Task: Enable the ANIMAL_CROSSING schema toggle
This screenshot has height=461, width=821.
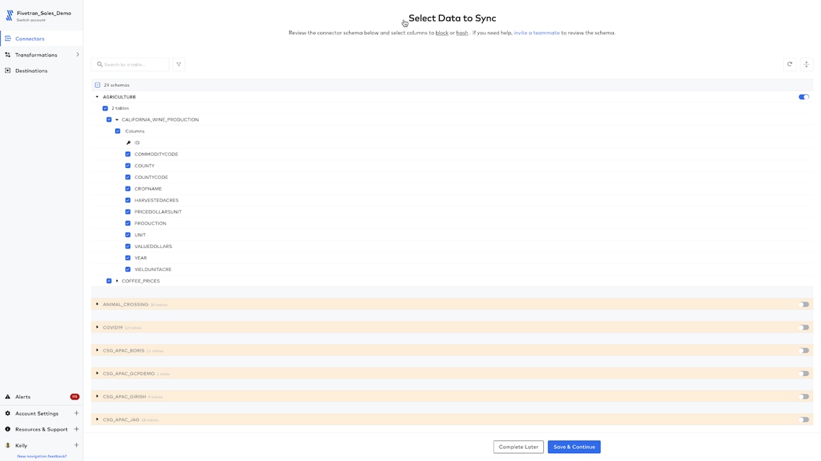Action: pos(804,305)
